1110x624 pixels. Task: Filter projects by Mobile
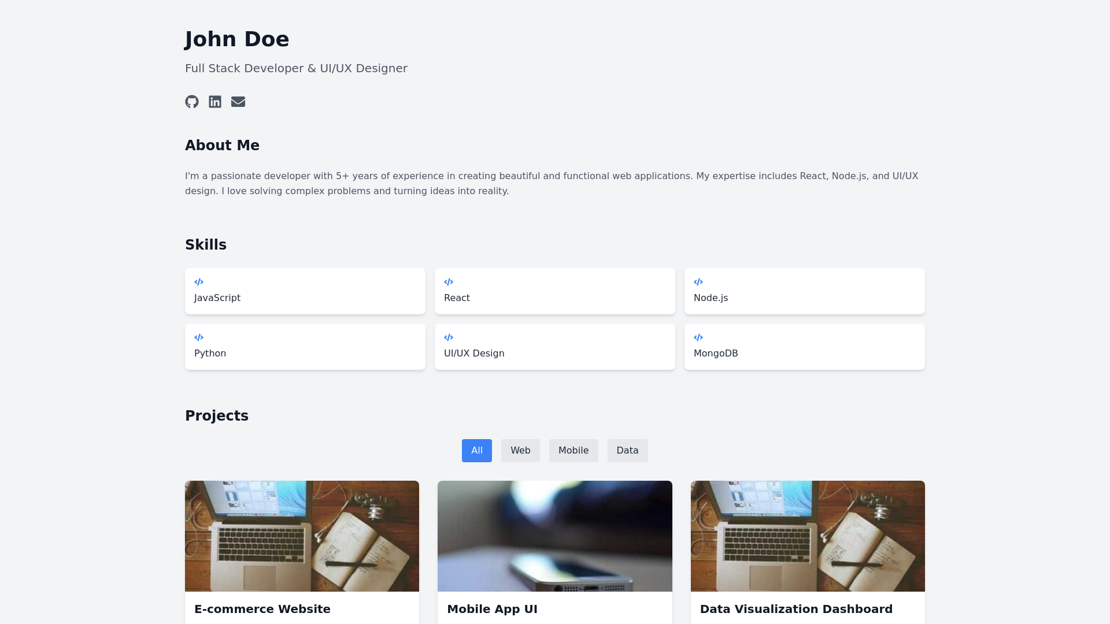573,451
